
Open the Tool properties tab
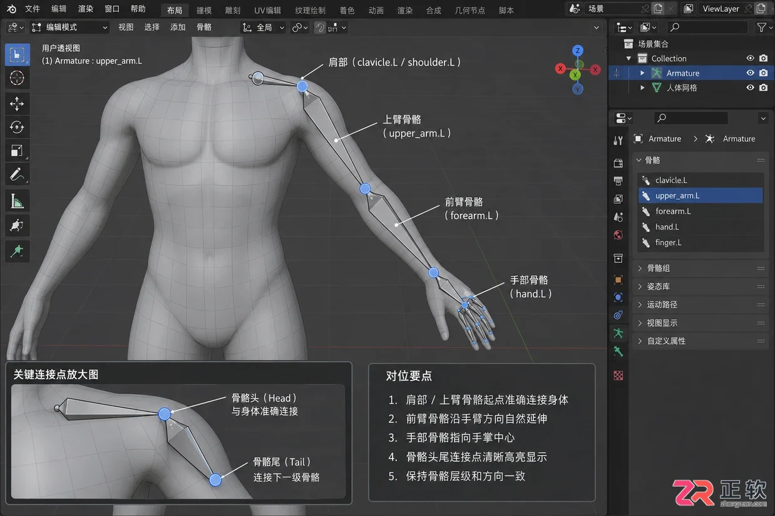point(618,141)
